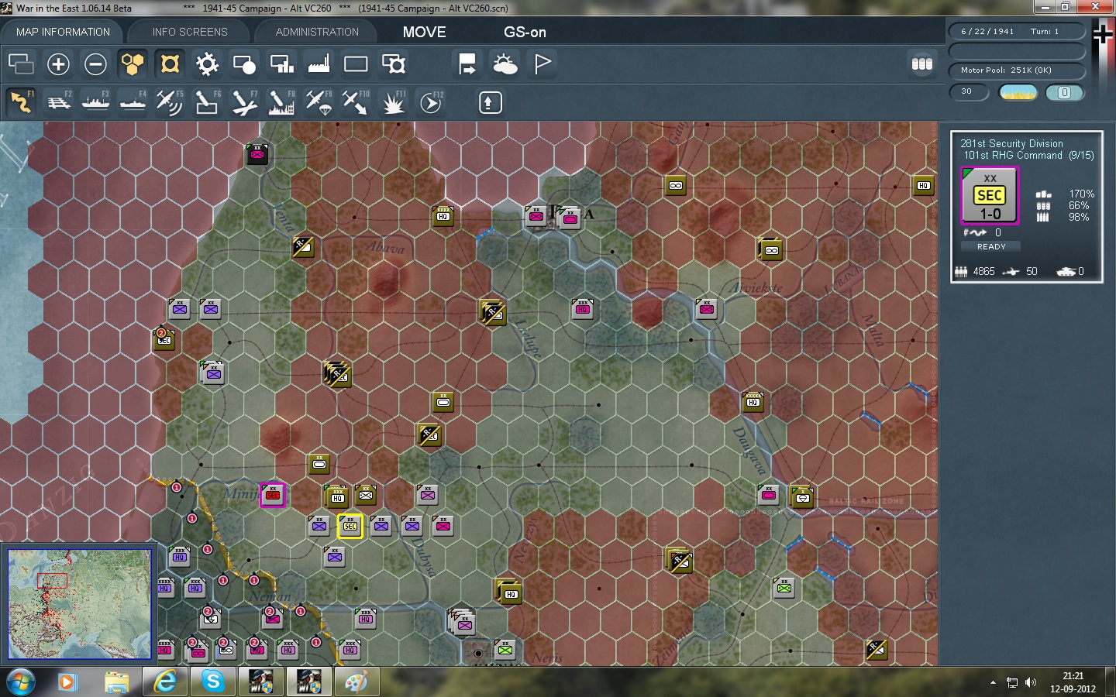Click the 281st Security Division name
Image resolution: width=1116 pixels, height=697 pixels.
1011,143
